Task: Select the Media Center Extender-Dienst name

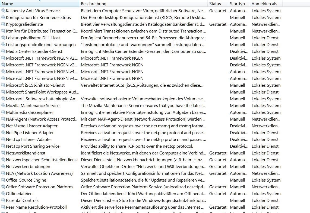Action: click(34, 51)
